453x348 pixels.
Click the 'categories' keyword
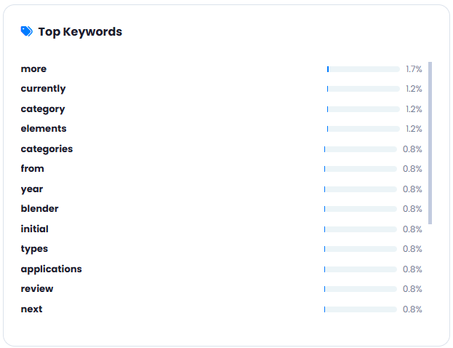[x=47, y=149]
